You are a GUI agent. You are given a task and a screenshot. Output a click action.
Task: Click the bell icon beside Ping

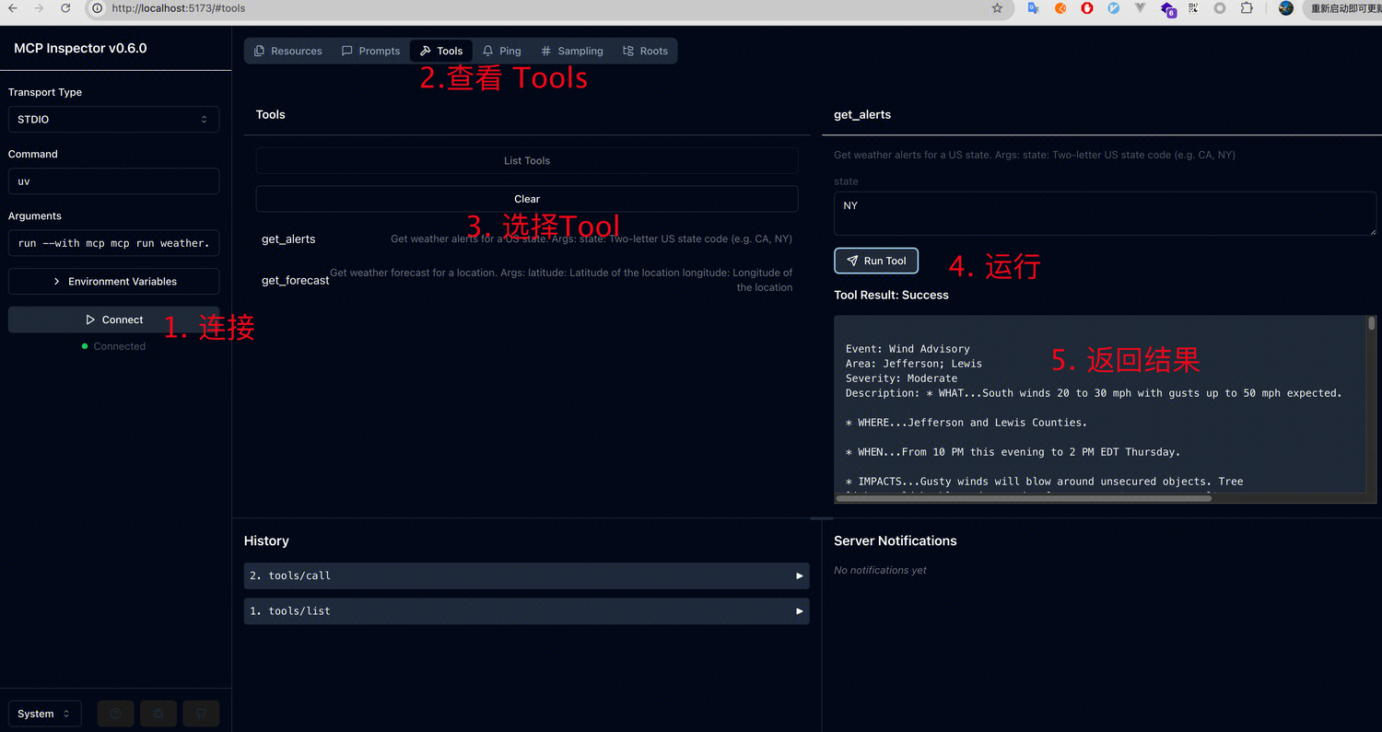[487, 51]
